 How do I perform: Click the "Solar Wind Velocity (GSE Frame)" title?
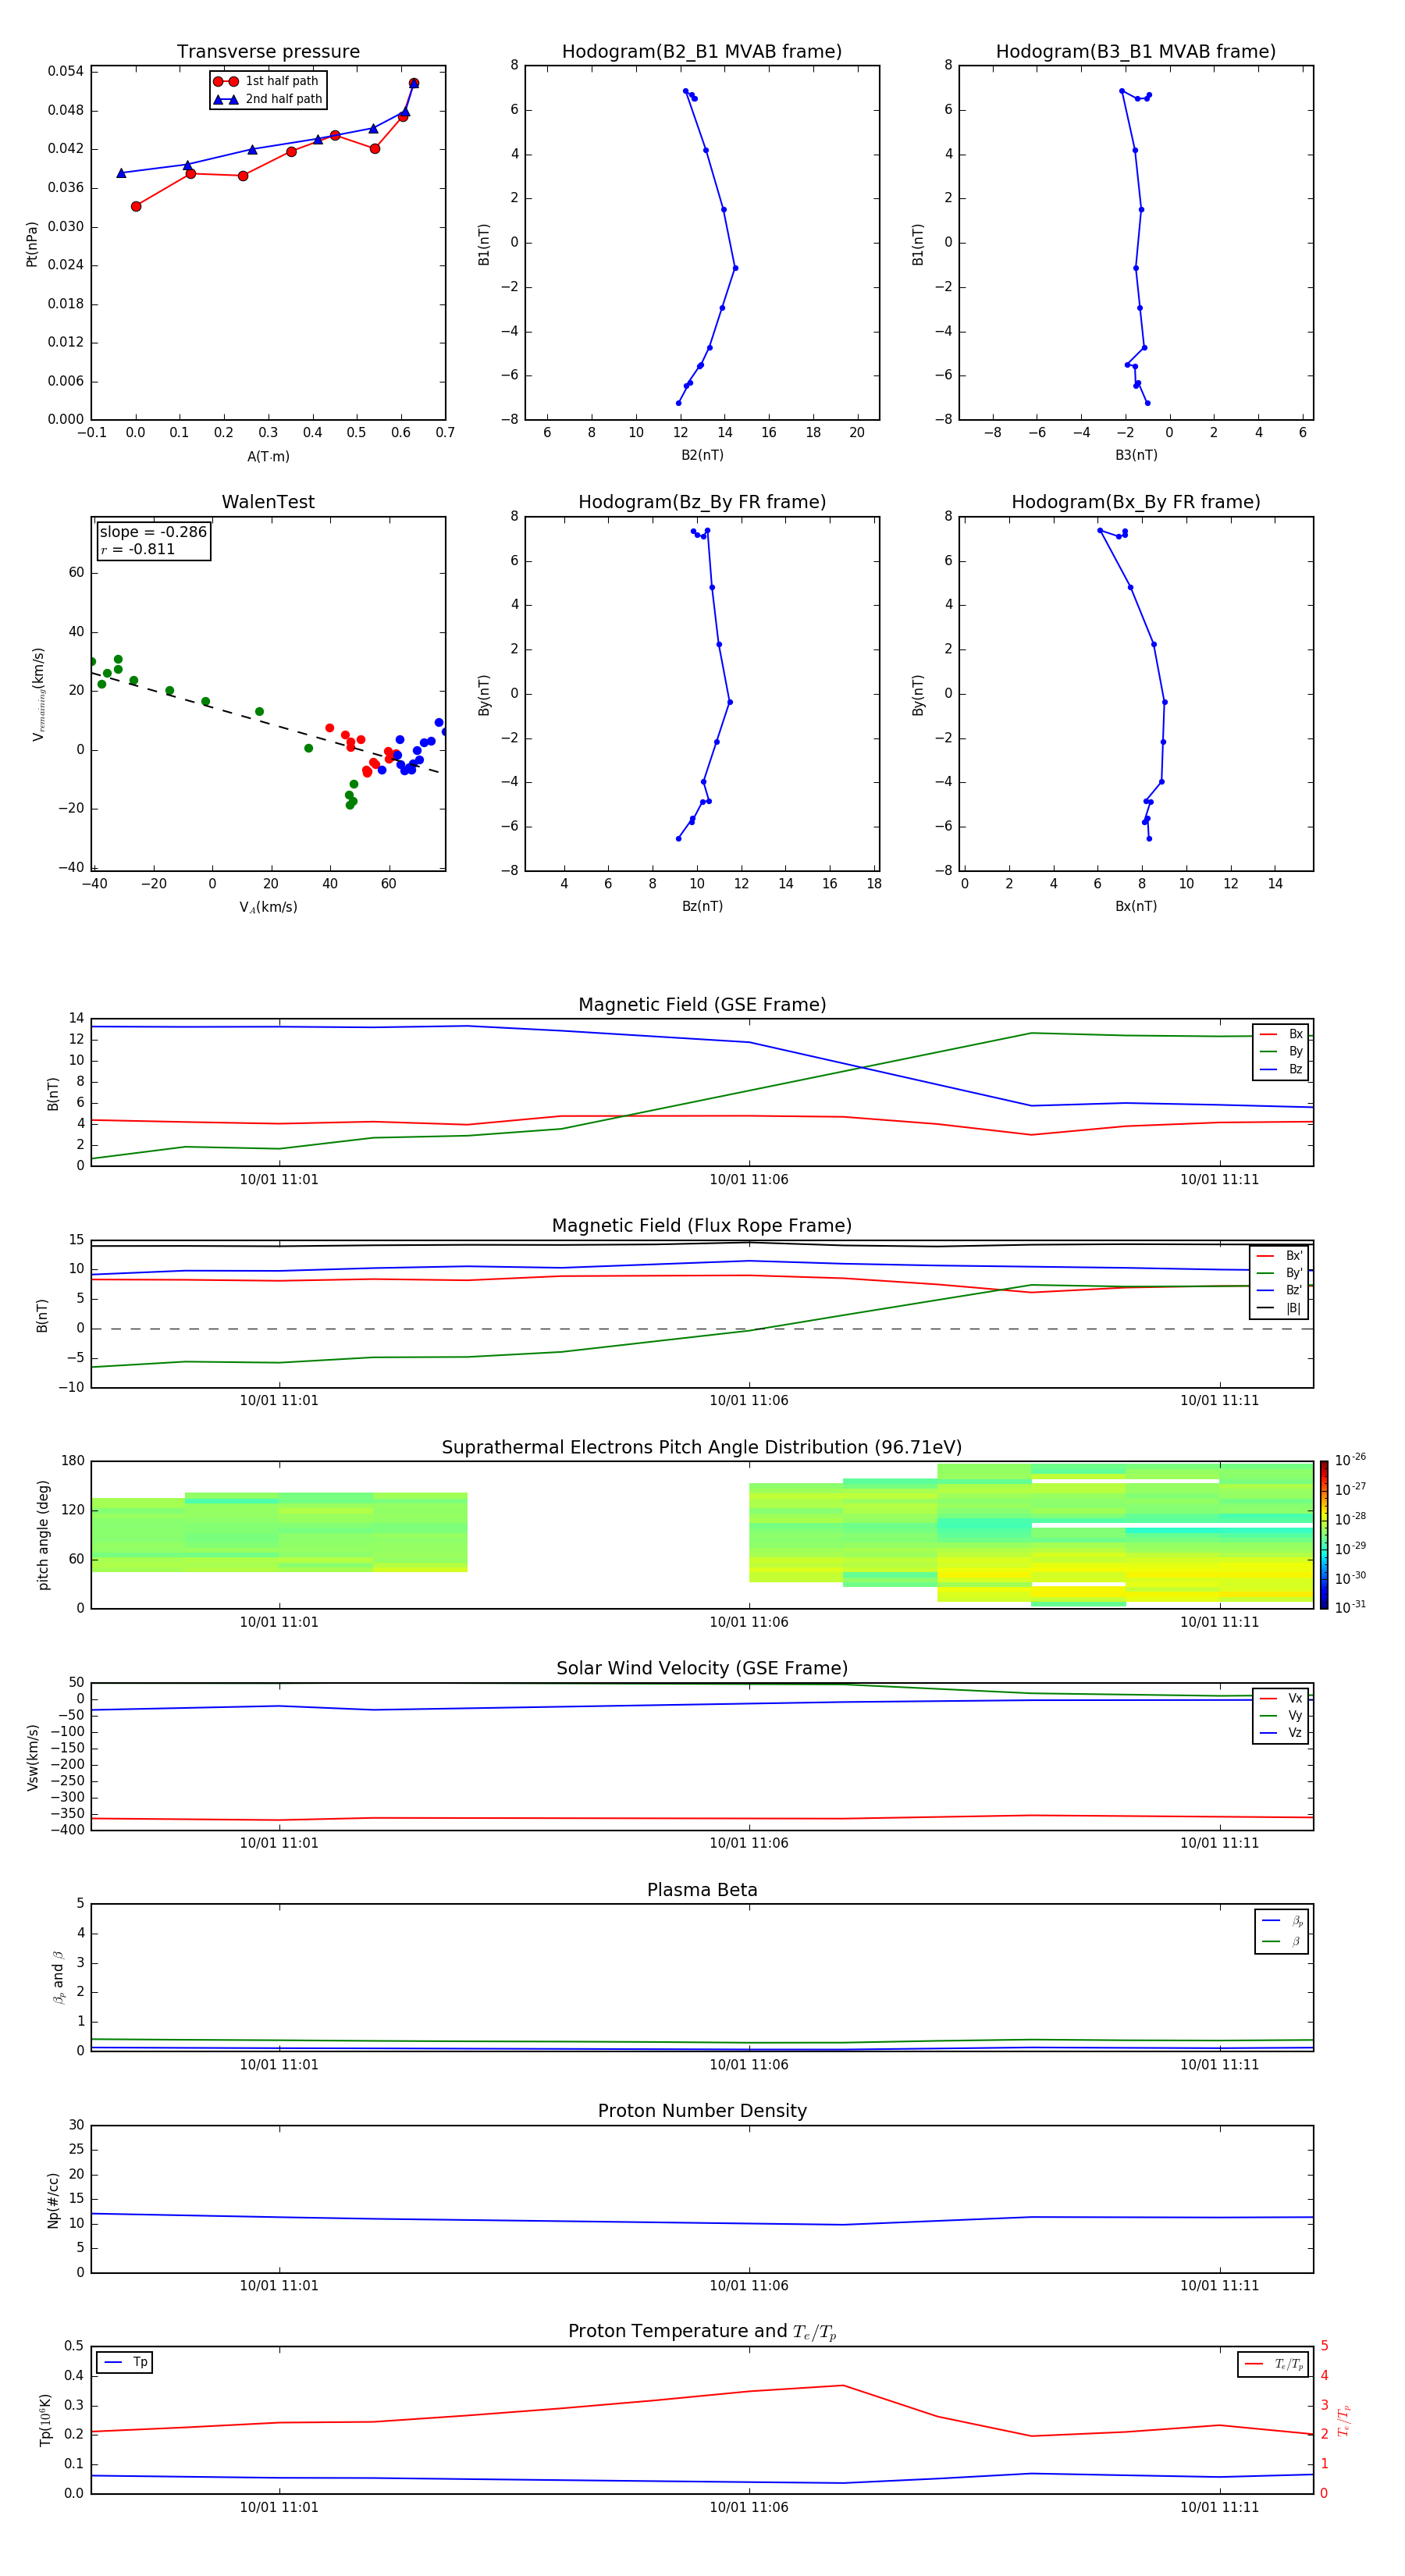coord(702,1669)
